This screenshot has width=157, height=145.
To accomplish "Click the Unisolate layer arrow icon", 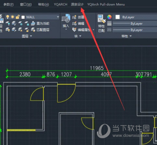I will [x=14, y=30].
